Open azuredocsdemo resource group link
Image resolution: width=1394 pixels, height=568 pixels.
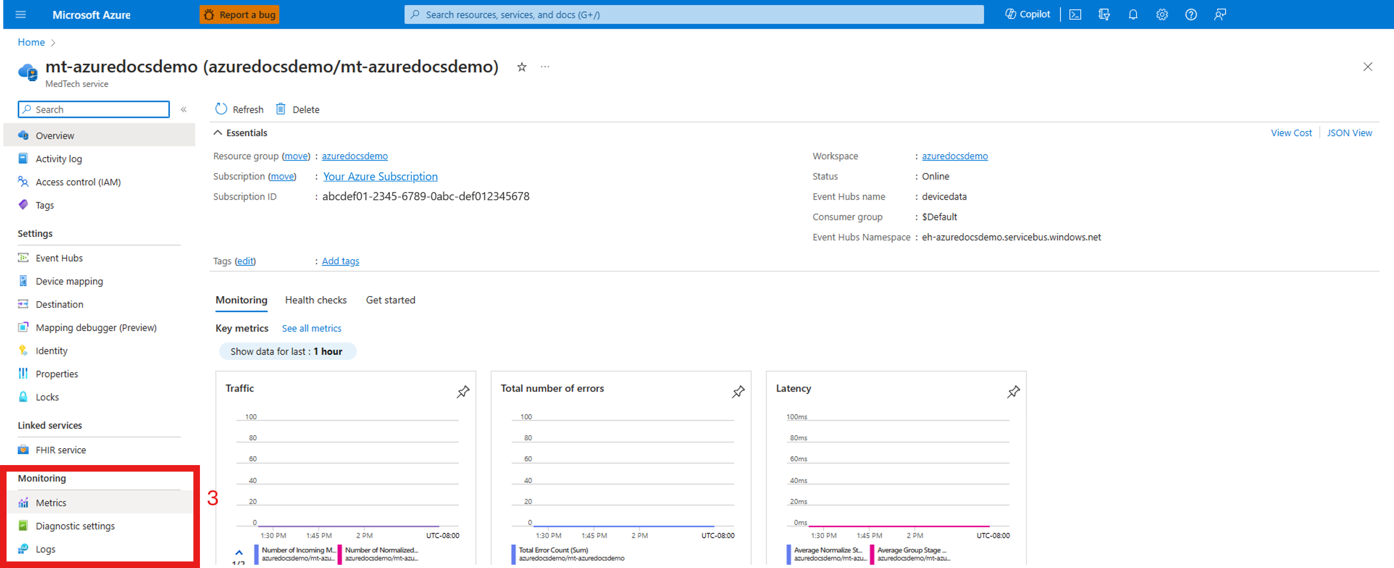coord(354,156)
